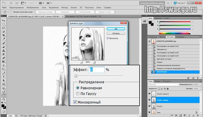Open the Фильтр menu
Screen dimensions: 203x117
coord(64,8)
